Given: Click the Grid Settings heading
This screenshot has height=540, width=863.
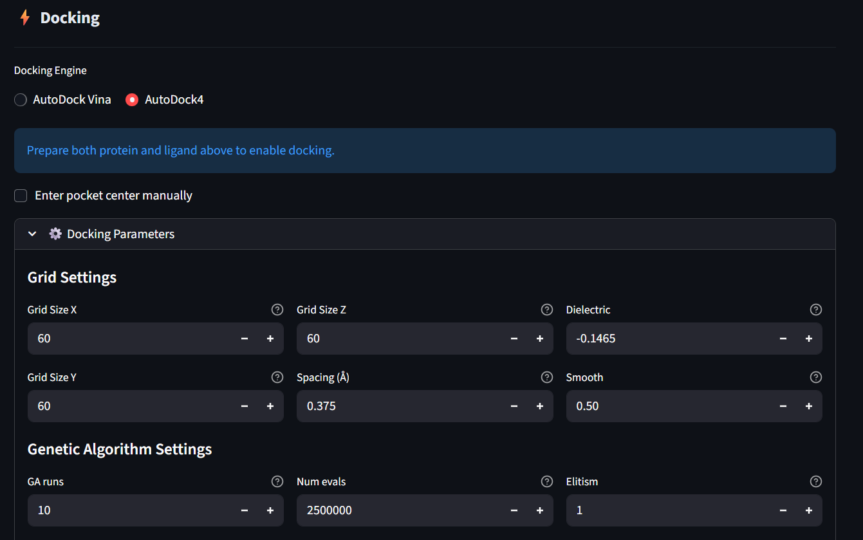Looking at the screenshot, I should (x=72, y=277).
